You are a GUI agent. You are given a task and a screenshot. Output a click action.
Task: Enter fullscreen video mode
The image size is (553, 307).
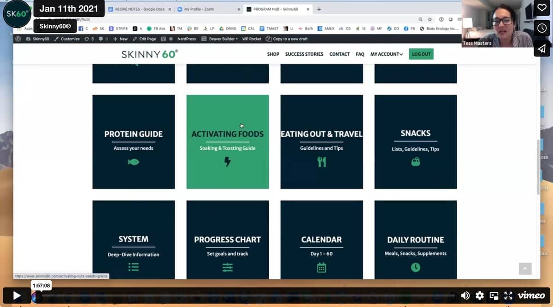508,296
